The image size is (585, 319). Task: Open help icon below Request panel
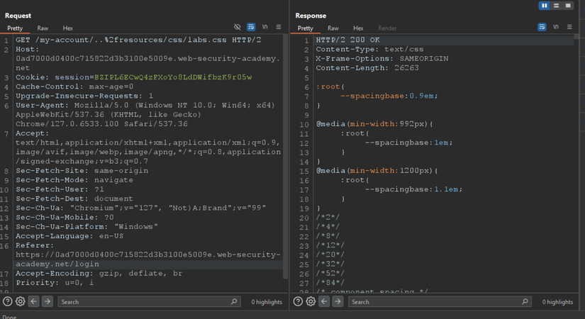pyautogui.click(x=7, y=301)
